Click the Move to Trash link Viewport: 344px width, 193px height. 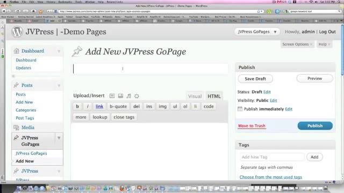[x=252, y=126]
